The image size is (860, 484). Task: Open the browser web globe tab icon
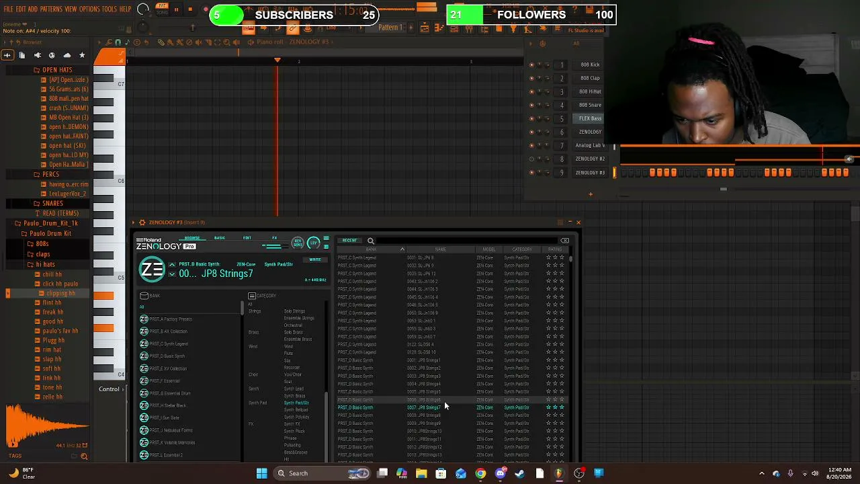click(52, 55)
